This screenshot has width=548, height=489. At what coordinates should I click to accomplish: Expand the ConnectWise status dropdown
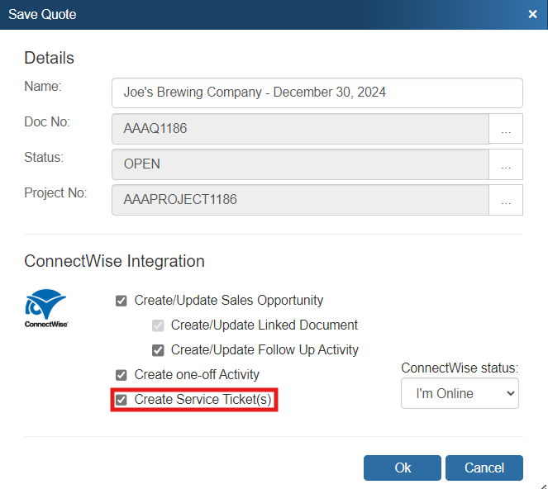(460, 393)
